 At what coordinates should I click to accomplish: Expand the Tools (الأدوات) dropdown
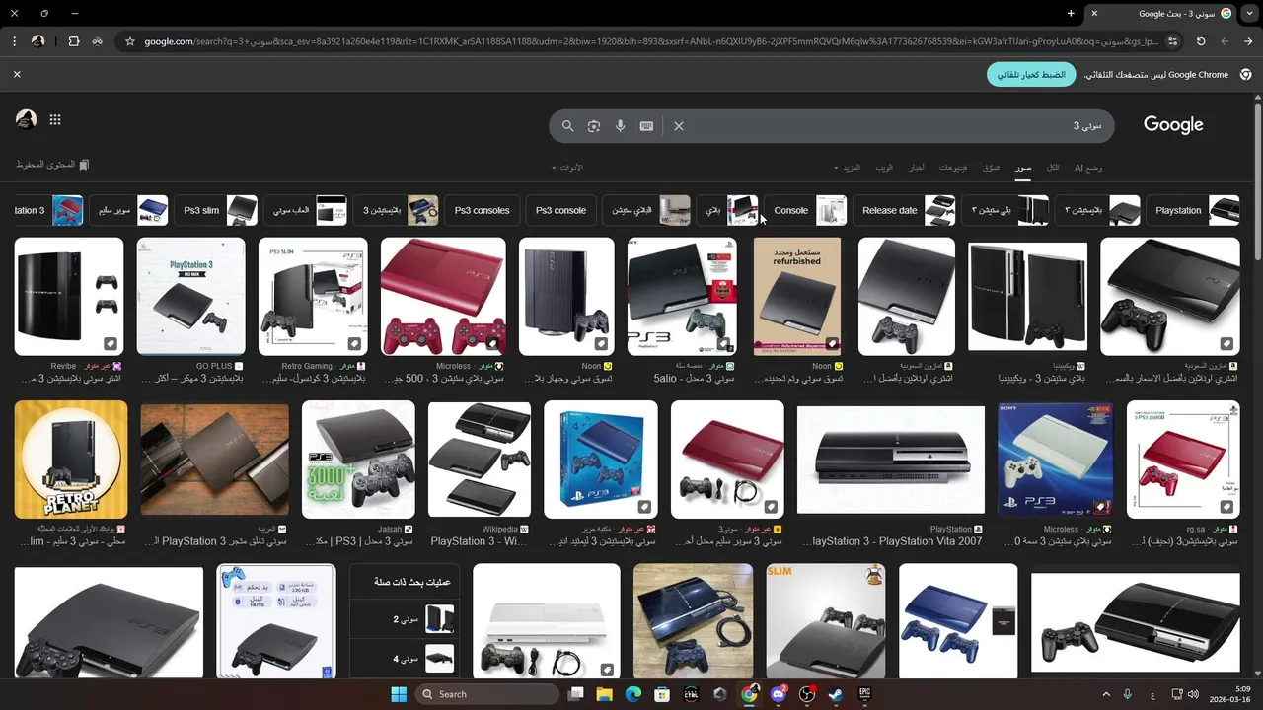567,168
